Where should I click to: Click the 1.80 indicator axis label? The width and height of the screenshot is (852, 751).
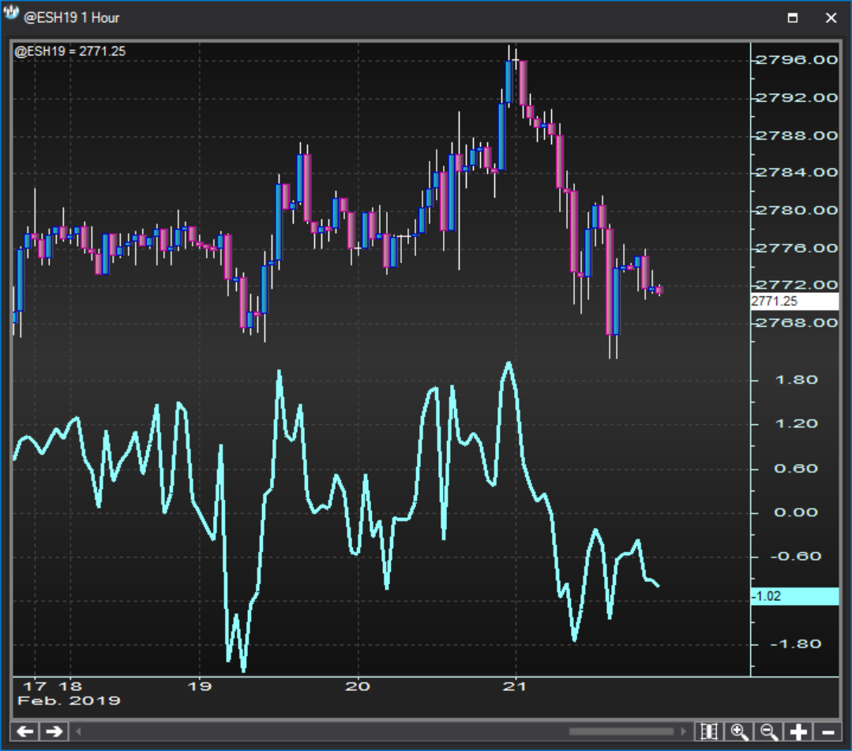797,380
